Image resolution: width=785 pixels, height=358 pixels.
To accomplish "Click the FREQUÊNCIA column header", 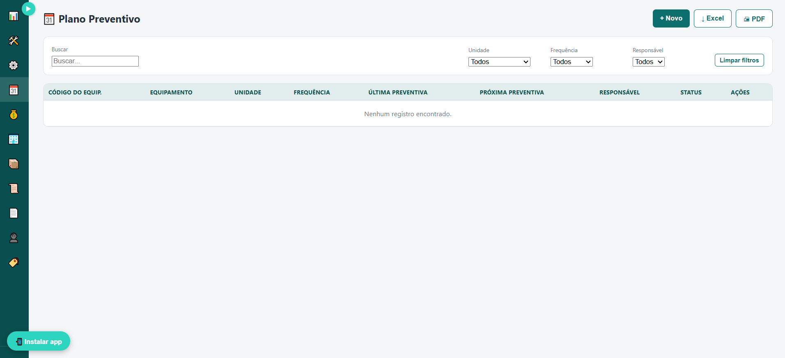I will click(x=312, y=92).
